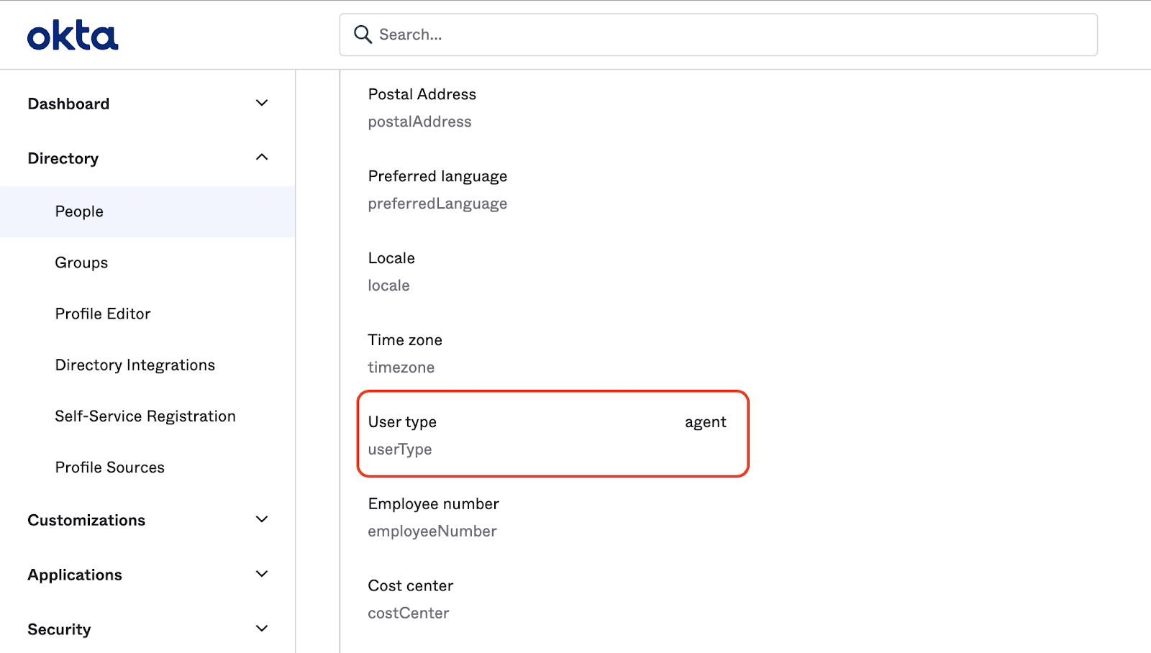Expand the Dashboard chevron
This screenshot has height=653, width=1151.
coord(262,103)
